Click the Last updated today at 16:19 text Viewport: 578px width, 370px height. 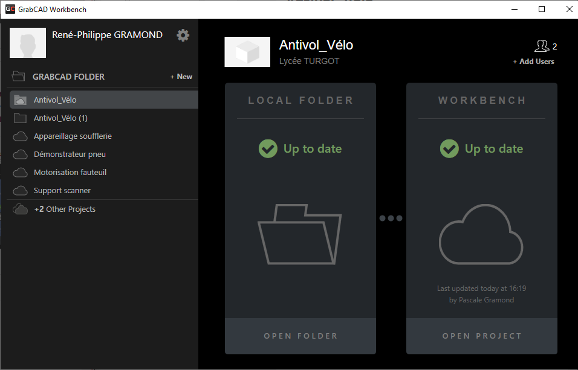click(481, 289)
